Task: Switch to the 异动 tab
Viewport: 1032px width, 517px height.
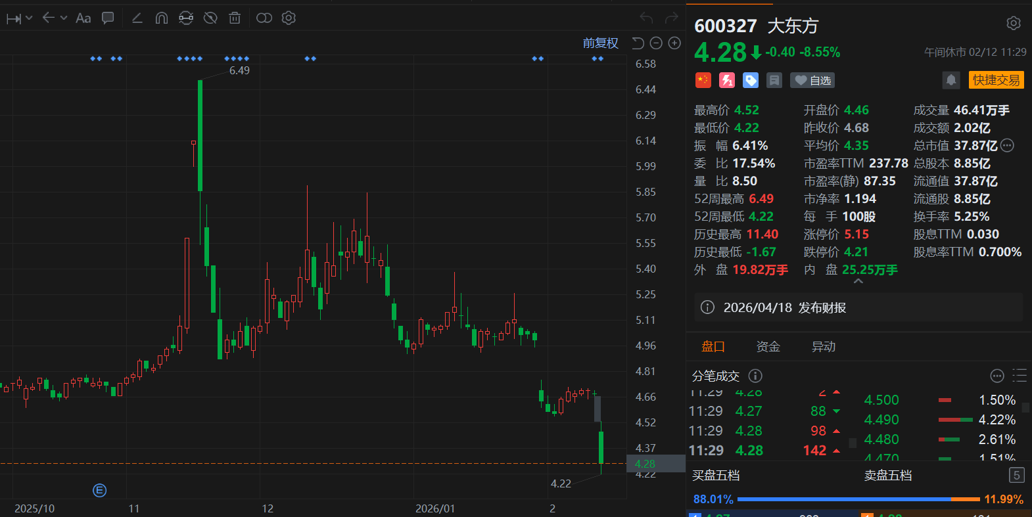Action: point(823,347)
